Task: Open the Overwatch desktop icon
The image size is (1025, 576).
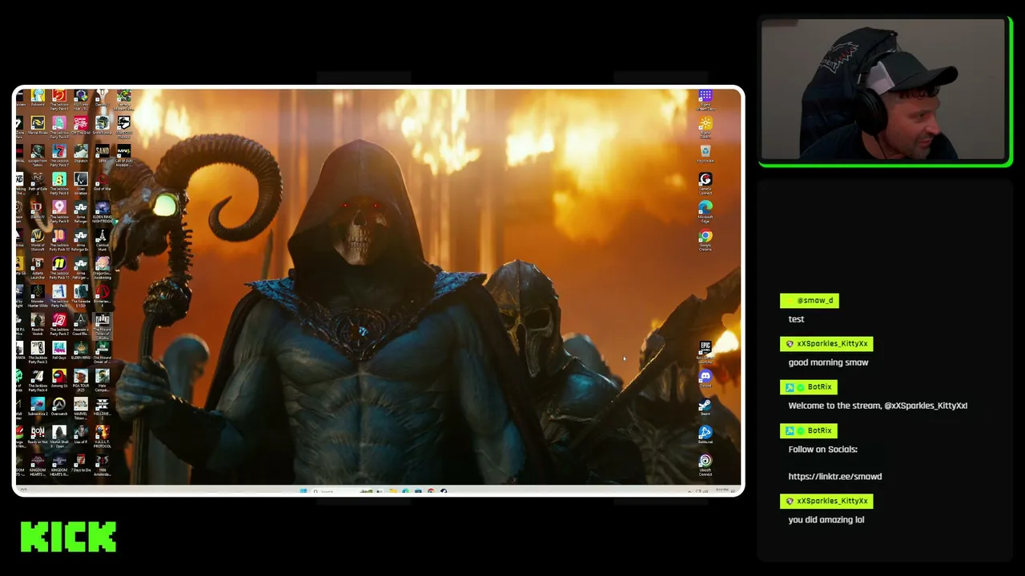Action: coord(59,406)
